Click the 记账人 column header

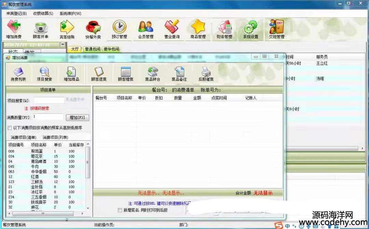[x=251, y=98]
